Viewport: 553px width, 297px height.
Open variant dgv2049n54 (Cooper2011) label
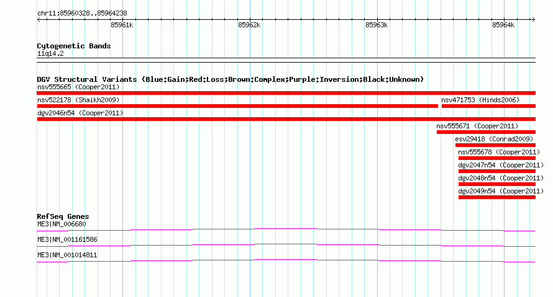501,191
